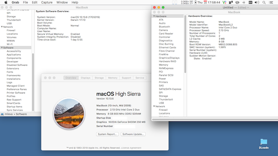Image resolution: width=278 pixels, height=156 pixels.
Task: Select USB in the right Hardware list
Action: pyautogui.click(x=161, y=103)
